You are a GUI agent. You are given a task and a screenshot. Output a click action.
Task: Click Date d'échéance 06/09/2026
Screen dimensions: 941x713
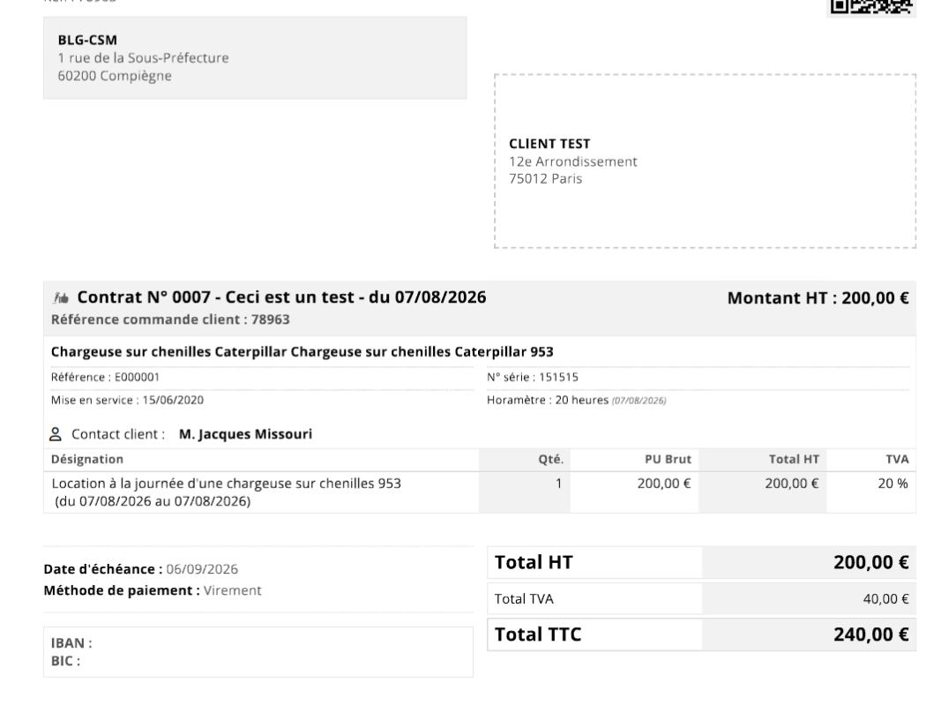(140, 569)
